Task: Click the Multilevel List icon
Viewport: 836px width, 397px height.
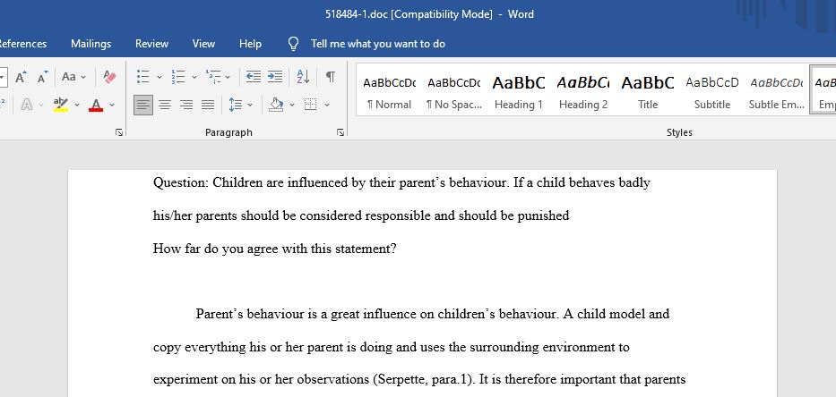Action: [212, 77]
